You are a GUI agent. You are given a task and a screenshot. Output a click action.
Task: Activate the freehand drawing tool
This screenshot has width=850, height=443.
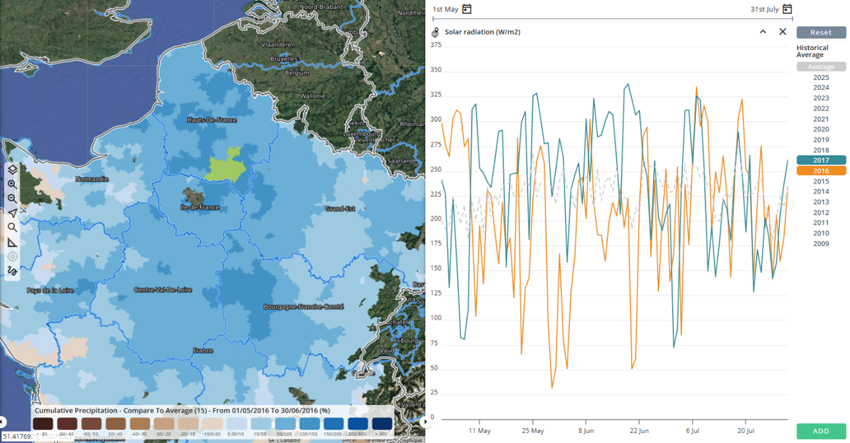pyautogui.click(x=13, y=269)
